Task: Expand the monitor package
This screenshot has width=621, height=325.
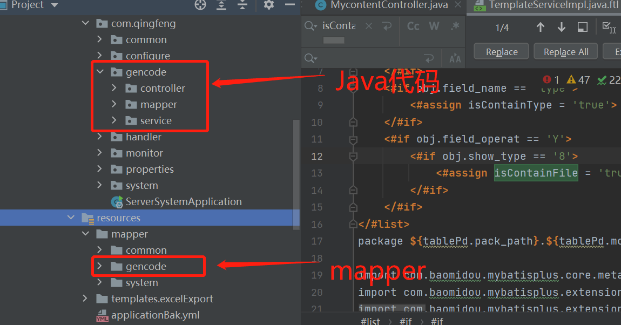Action: coord(100,153)
